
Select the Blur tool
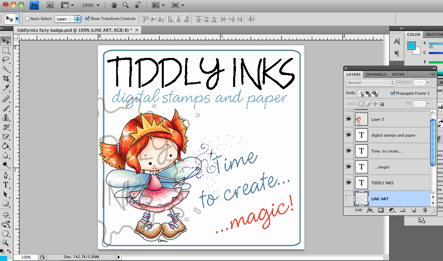pos(6,155)
